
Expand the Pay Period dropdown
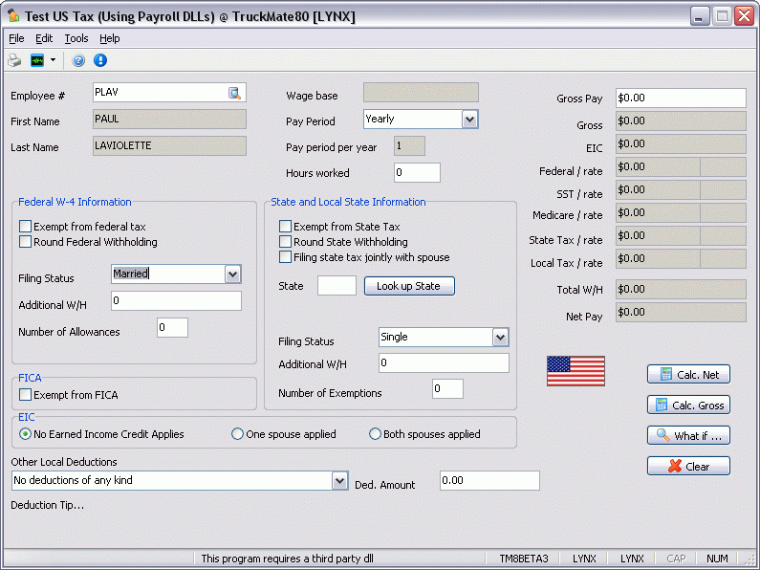469,120
